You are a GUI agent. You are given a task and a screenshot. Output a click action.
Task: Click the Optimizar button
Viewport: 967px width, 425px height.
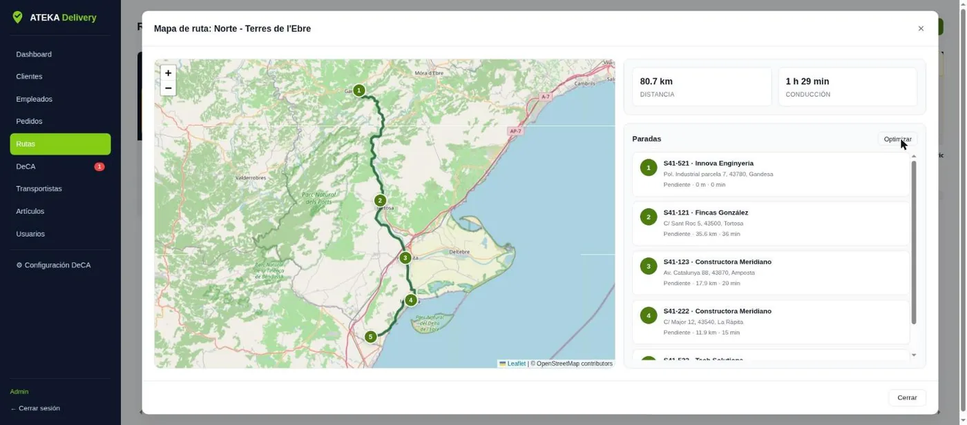click(x=897, y=139)
